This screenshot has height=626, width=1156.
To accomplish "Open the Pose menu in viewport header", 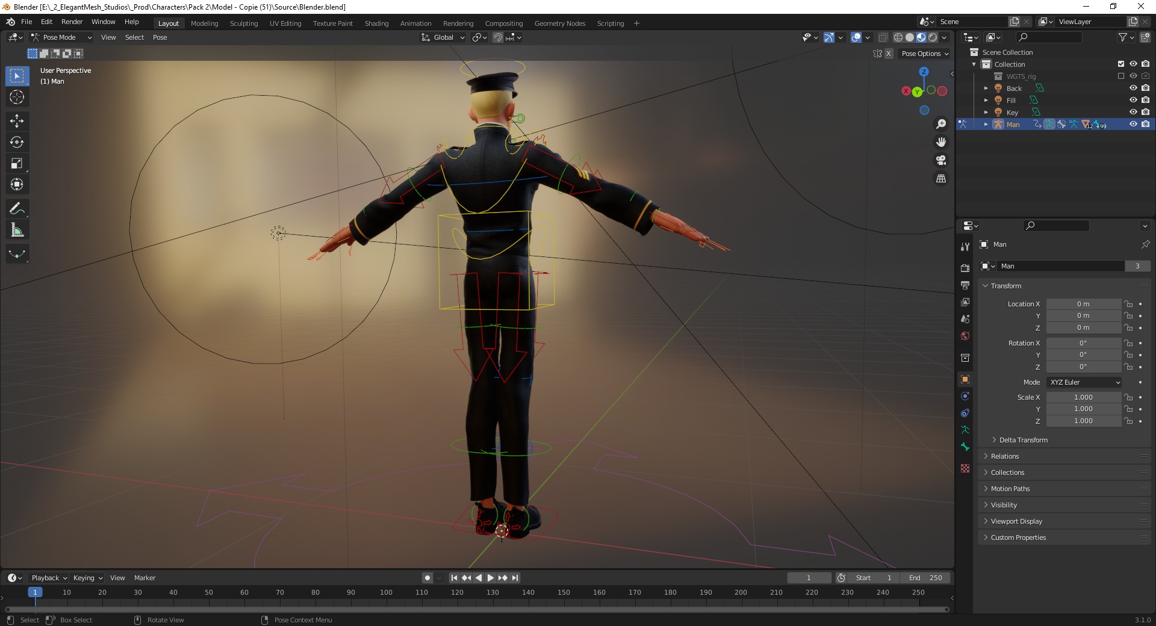I will [x=160, y=37].
